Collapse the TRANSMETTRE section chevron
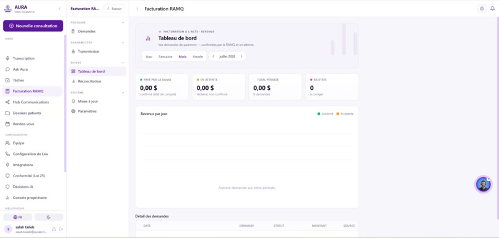The width and height of the screenshot is (499, 238). (123, 42)
